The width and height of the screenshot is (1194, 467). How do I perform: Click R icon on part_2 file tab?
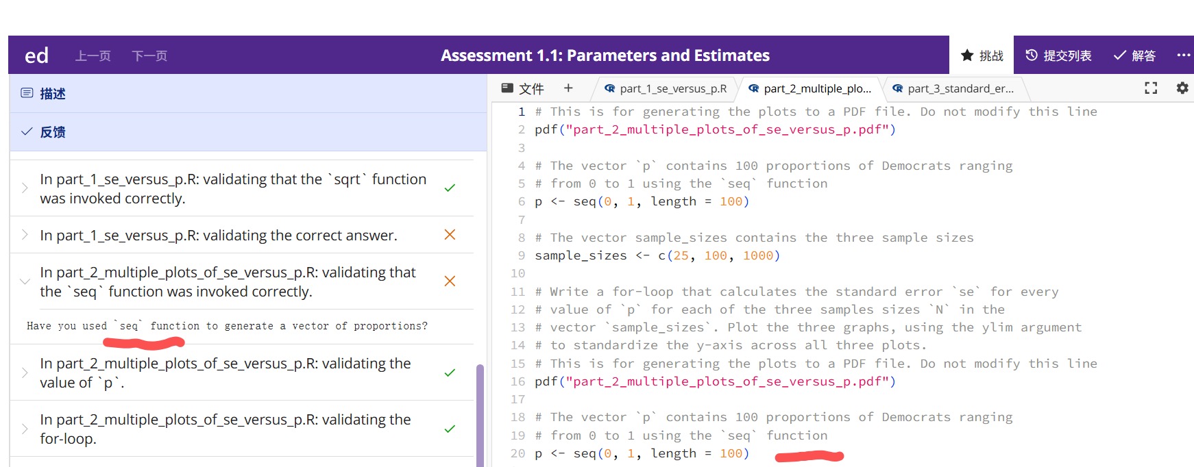[753, 88]
